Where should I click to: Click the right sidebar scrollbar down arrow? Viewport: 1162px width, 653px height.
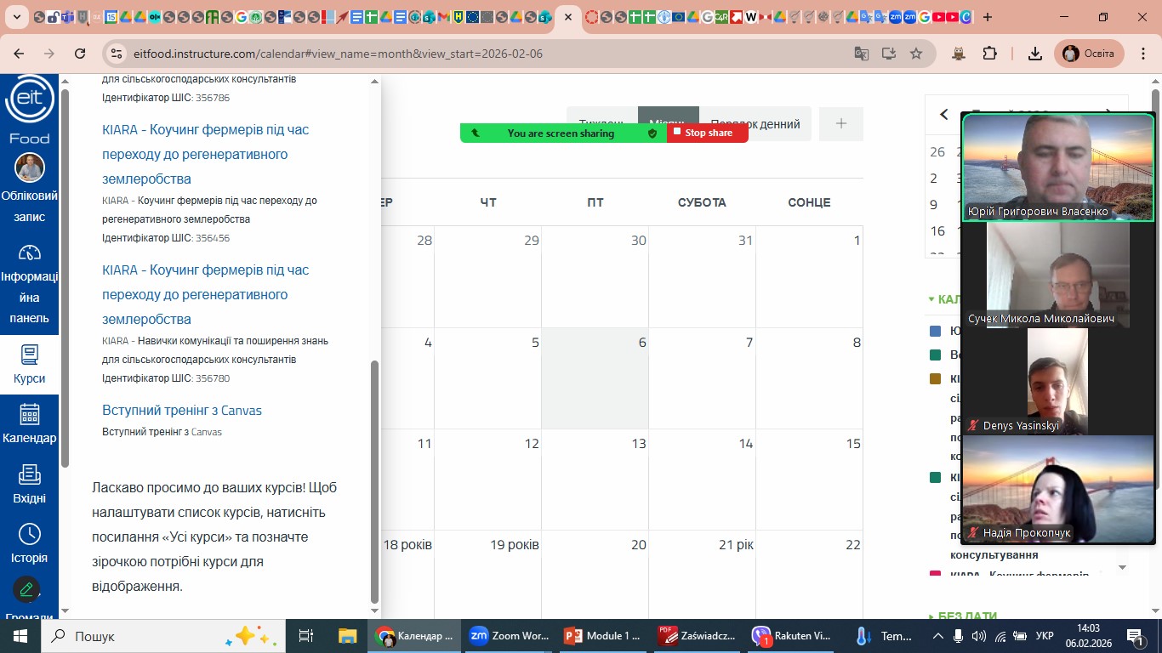1122,567
